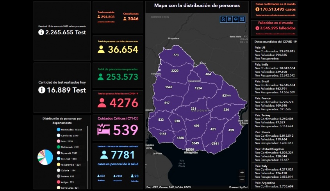
Task: Click the map Home default extent icon
Action: [x=223, y=19]
